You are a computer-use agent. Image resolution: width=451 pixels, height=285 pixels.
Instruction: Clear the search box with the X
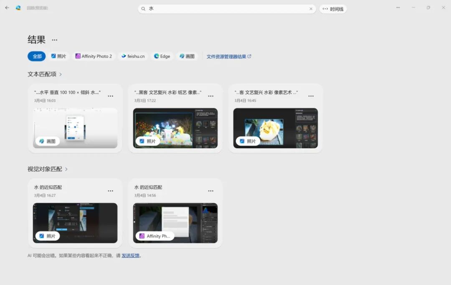click(x=311, y=9)
